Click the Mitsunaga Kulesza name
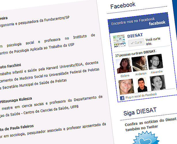This screenshot has height=144, width=177. tap(16, 100)
